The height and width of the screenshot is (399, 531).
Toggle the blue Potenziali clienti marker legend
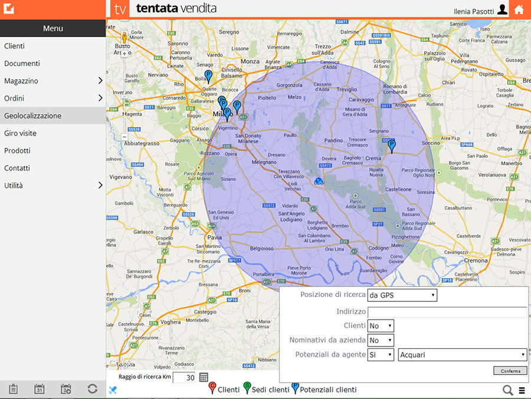click(x=295, y=388)
